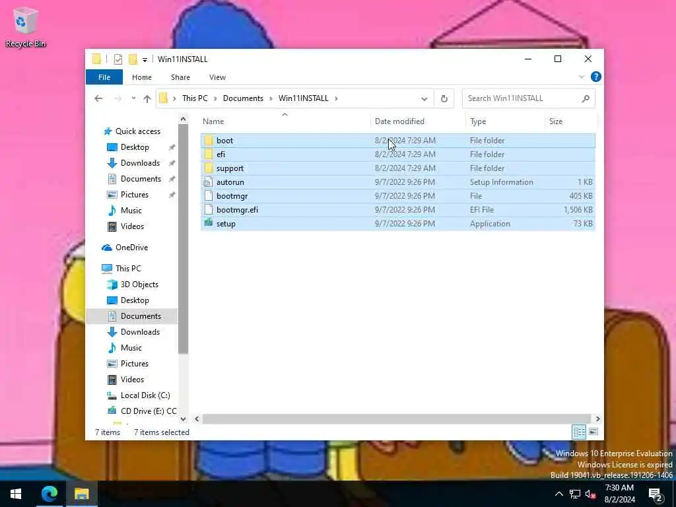Click the horizontal scrollbar right arrow
The image size is (676, 507).
click(x=597, y=419)
